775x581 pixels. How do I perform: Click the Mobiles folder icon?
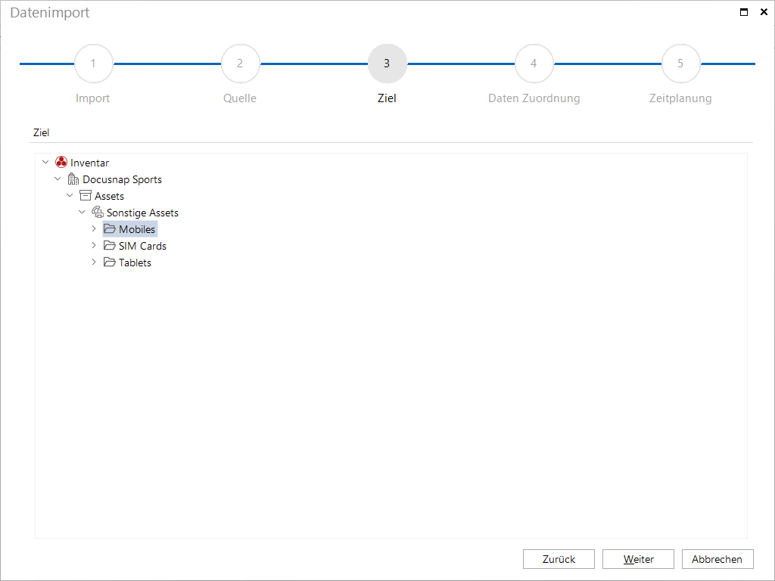point(109,228)
